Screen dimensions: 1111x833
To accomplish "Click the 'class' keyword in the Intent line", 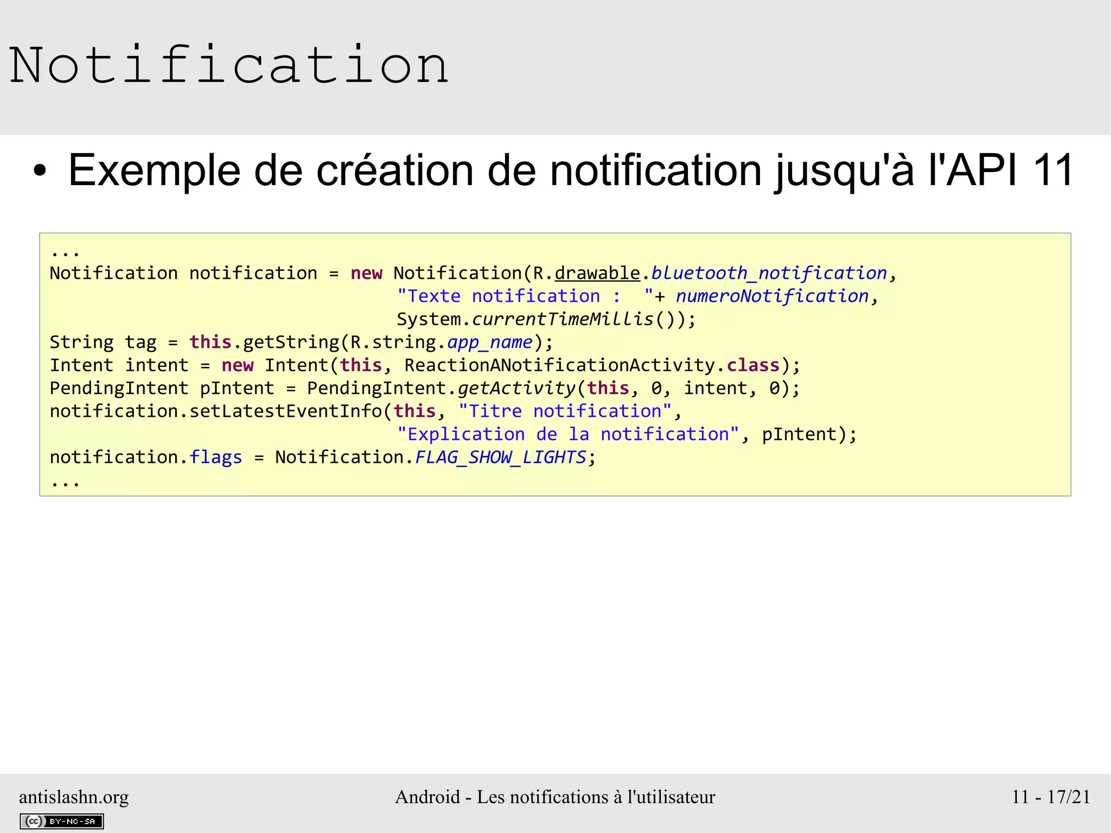I will 753,365.
